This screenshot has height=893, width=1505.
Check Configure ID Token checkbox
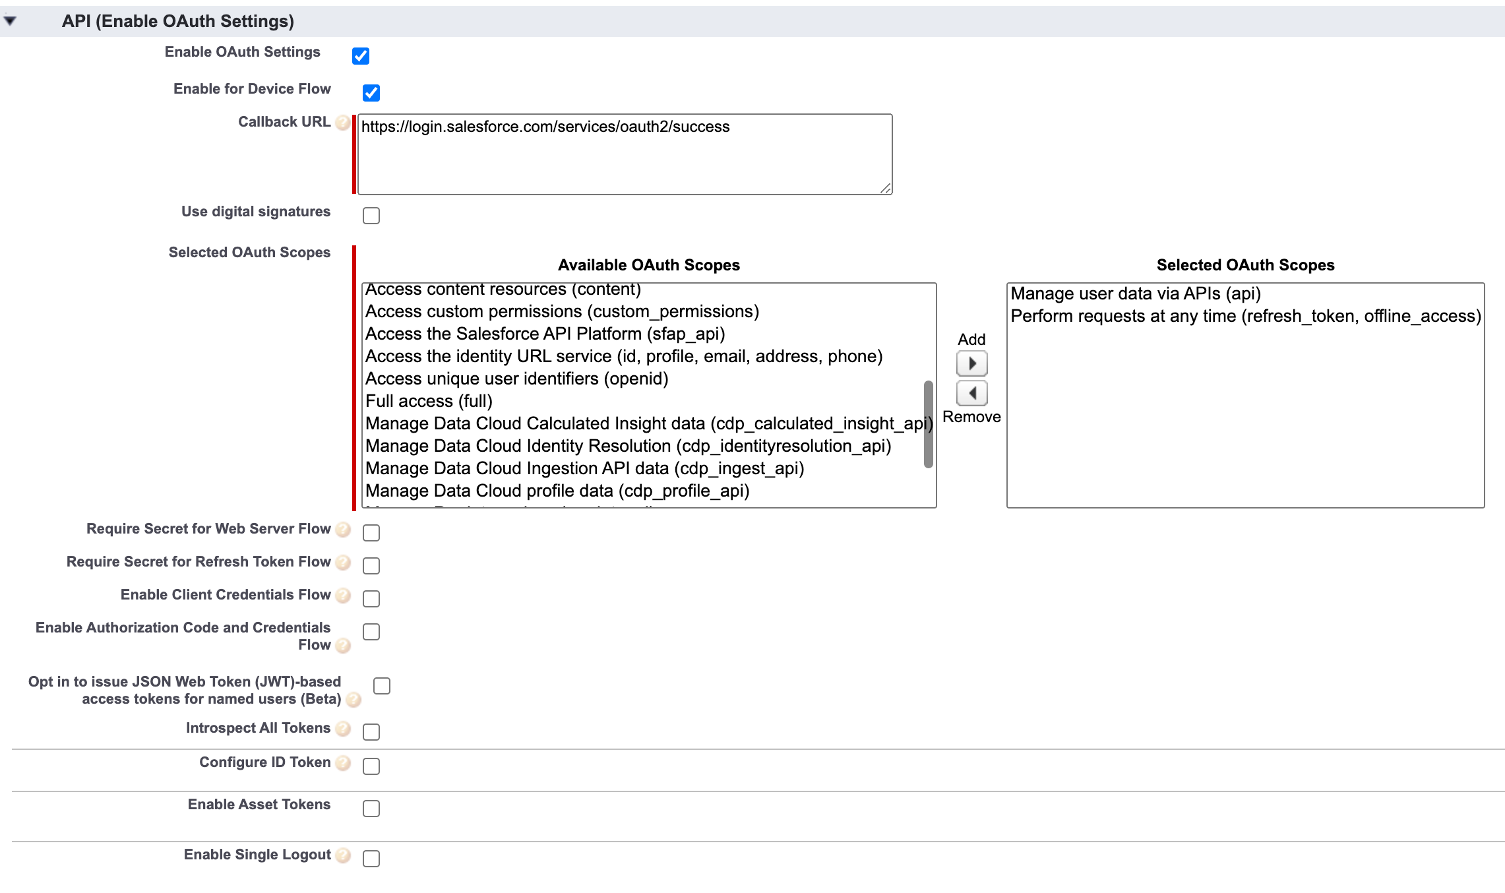coord(371,766)
